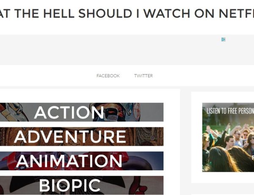
Task: Click the site title heading about Netflix
Action: coord(127,13)
